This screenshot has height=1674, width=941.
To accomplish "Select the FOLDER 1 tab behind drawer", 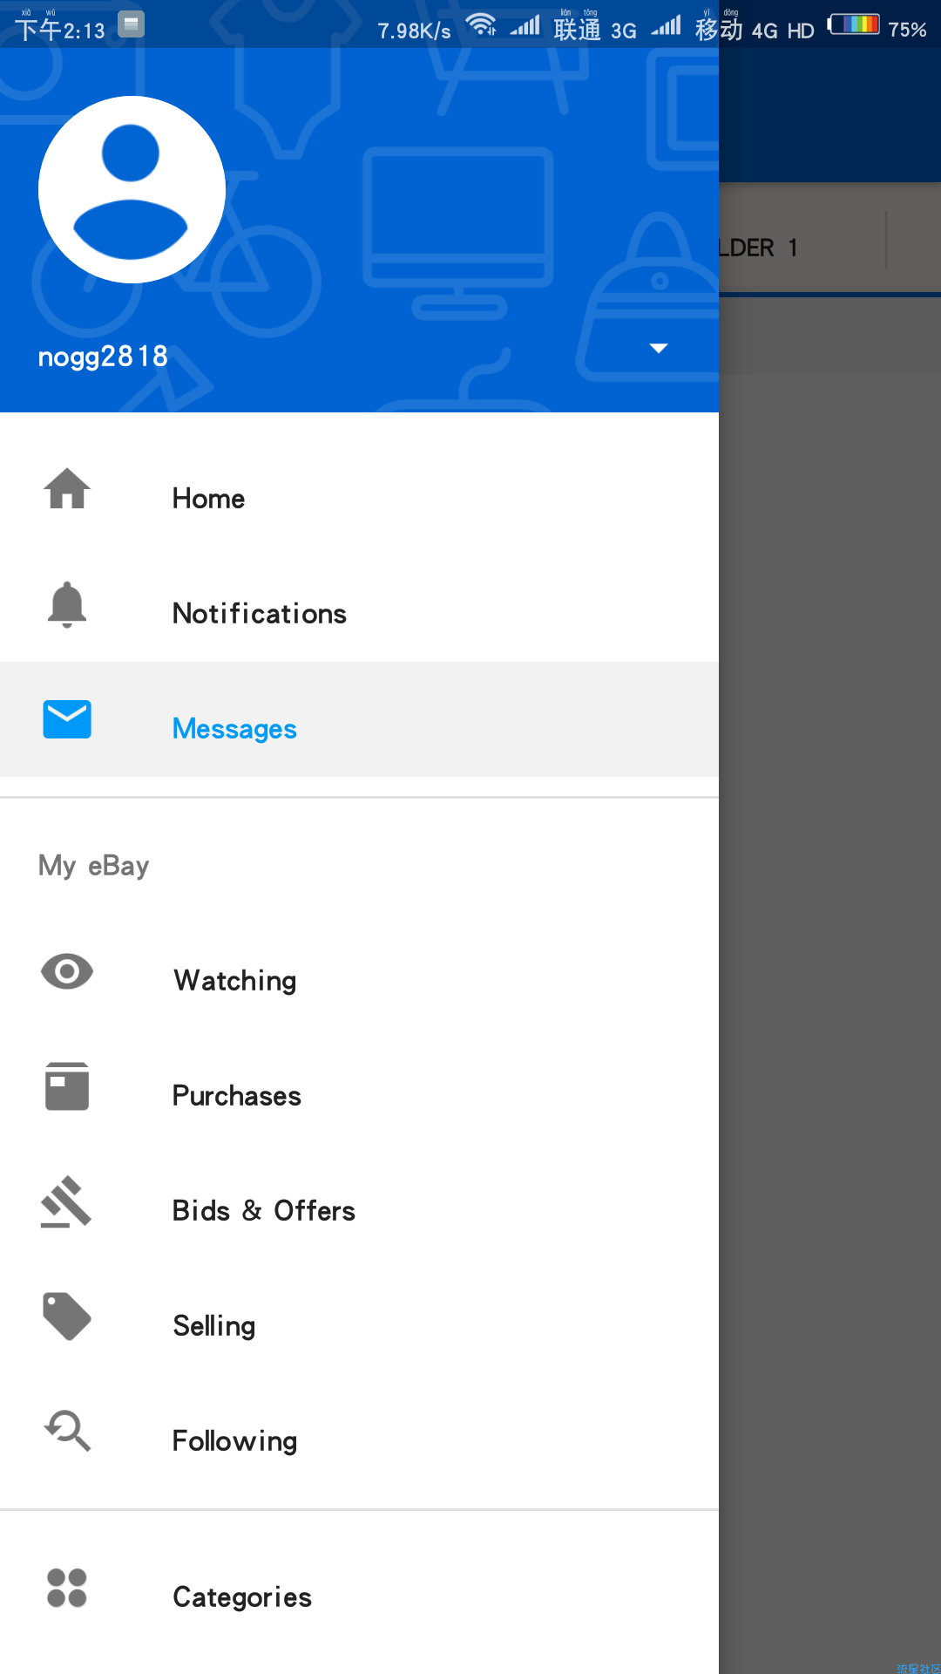I will [x=802, y=248].
